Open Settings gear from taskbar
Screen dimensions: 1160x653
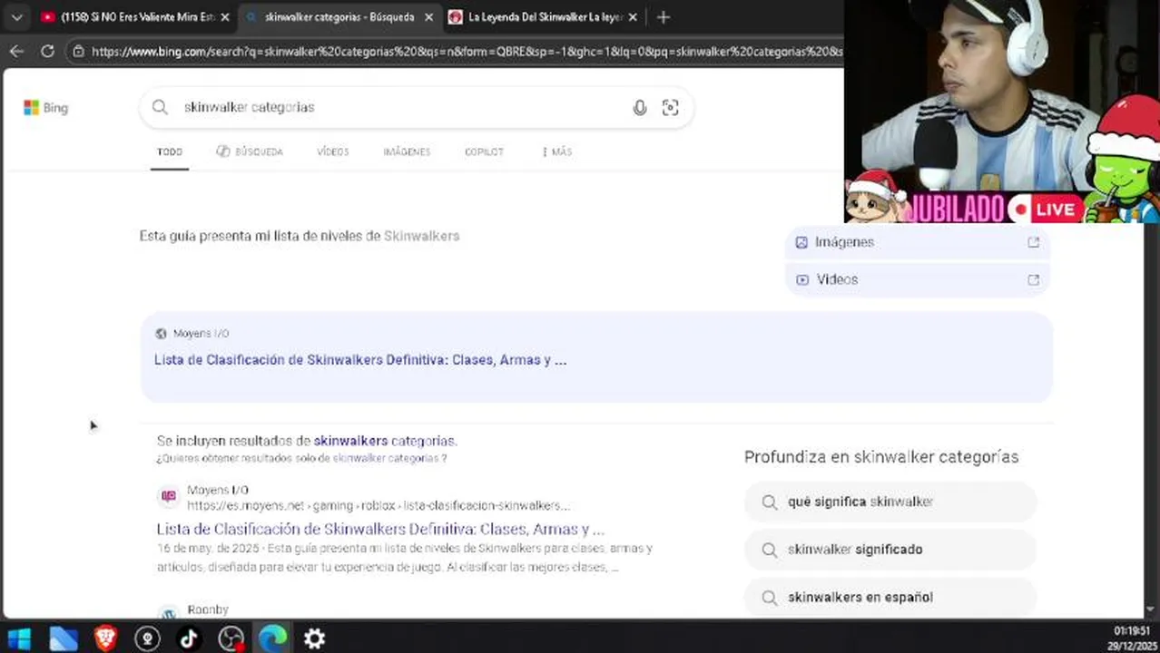314,638
